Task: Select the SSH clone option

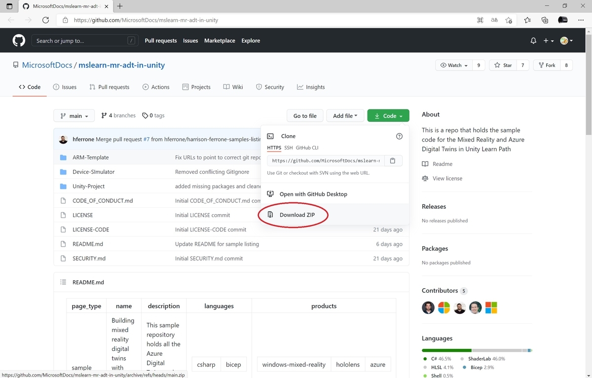Action: point(288,148)
